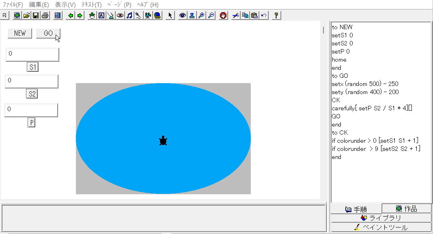Open the 表示(V) menu
Image resolution: width=433 pixels, height=234 pixels.
pyautogui.click(x=65, y=5)
